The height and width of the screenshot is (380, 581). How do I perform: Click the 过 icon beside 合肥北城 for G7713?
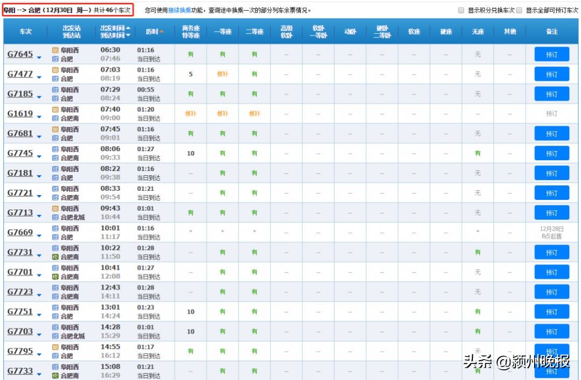(55, 217)
